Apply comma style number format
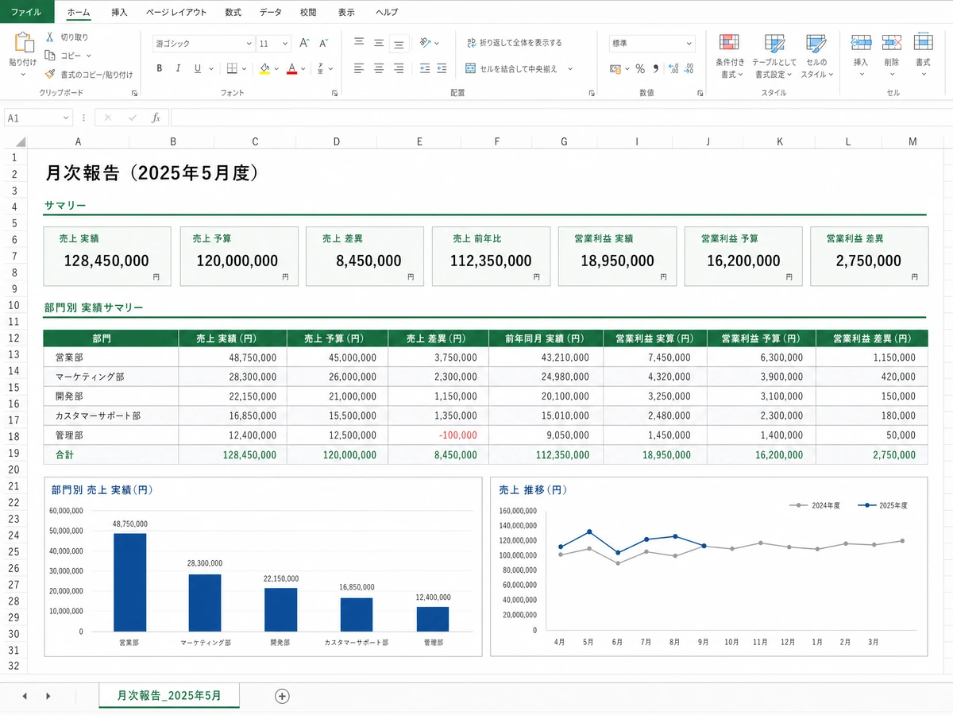This screenshot has height=715, width=953. (656, 68)
